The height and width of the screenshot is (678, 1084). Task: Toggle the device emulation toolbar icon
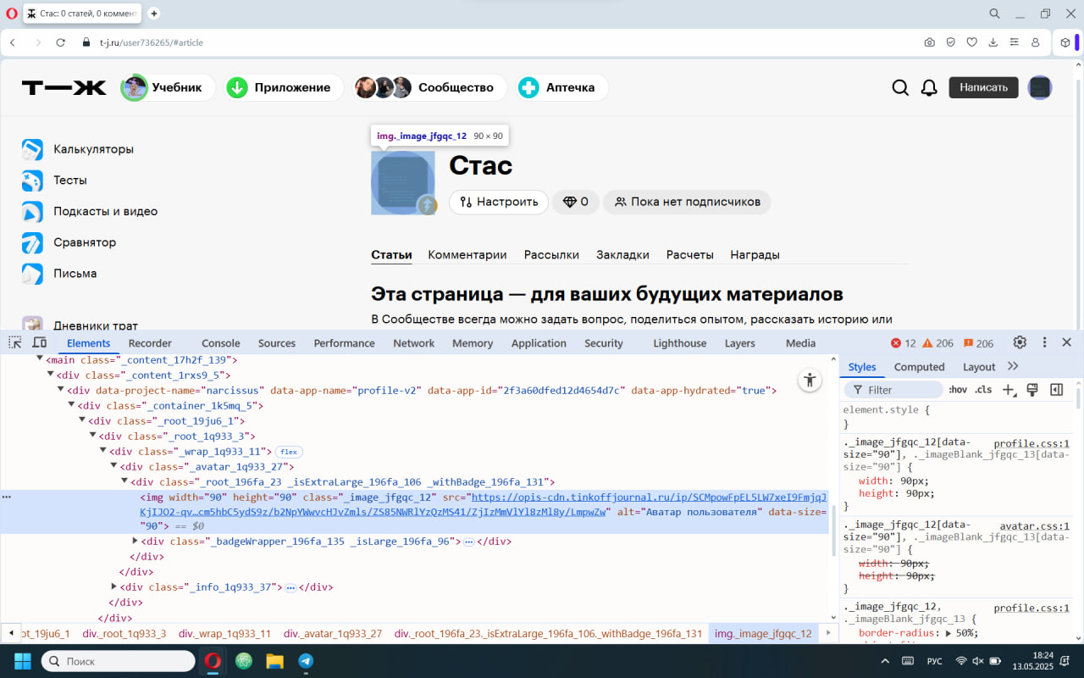pos(39,342)
